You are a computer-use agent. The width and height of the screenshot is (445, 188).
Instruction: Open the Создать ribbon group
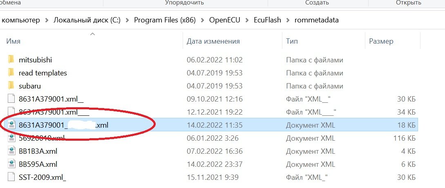317,3
